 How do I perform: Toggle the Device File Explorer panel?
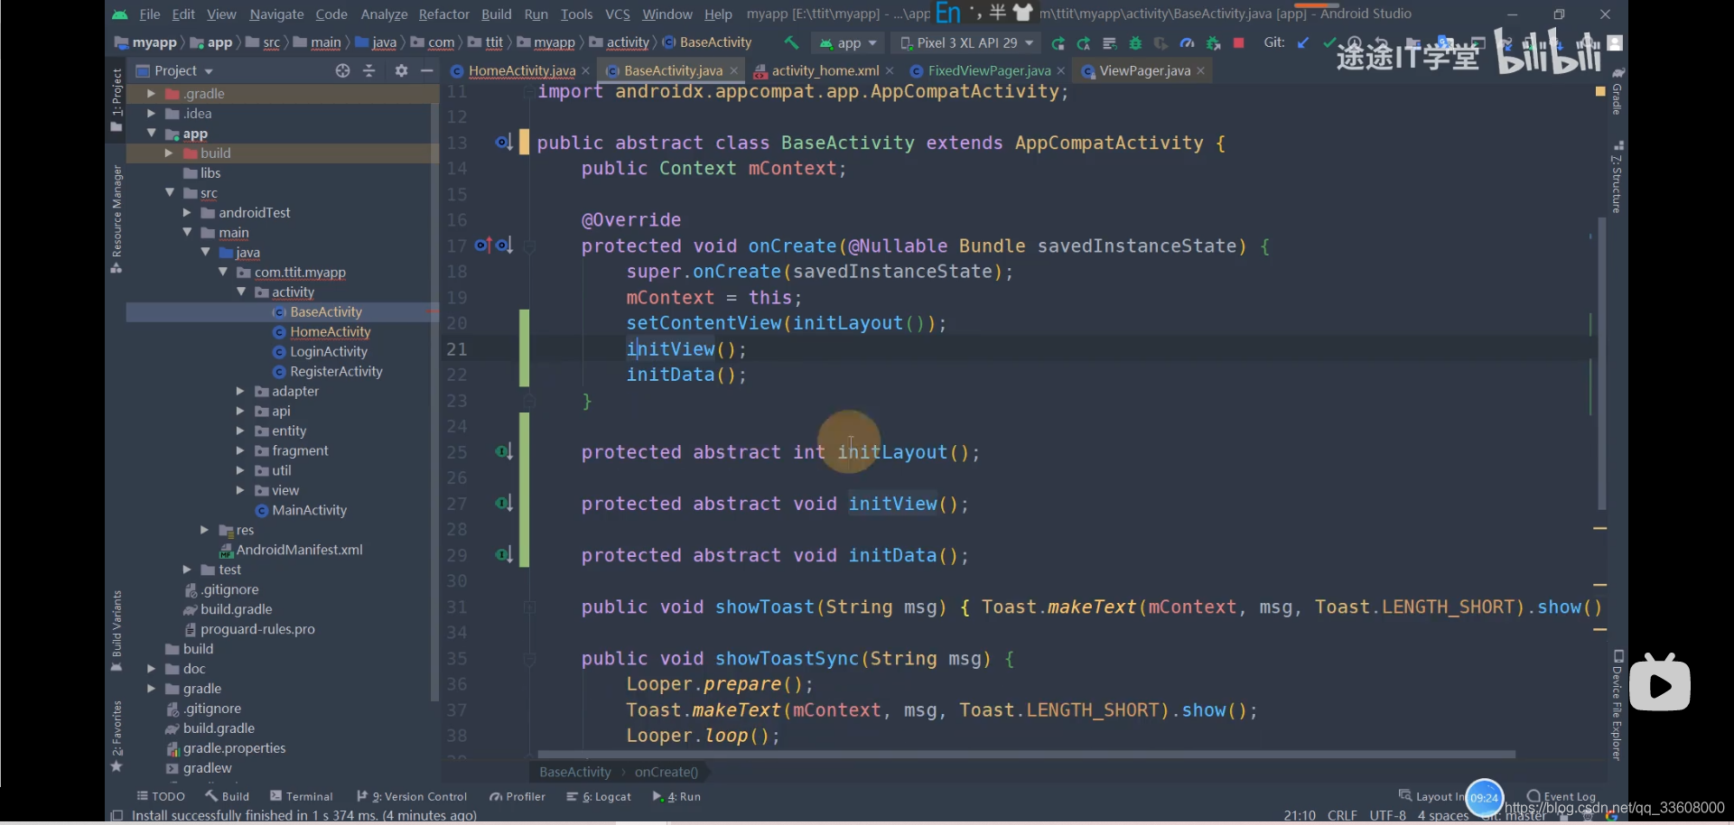pos(1617,705)
